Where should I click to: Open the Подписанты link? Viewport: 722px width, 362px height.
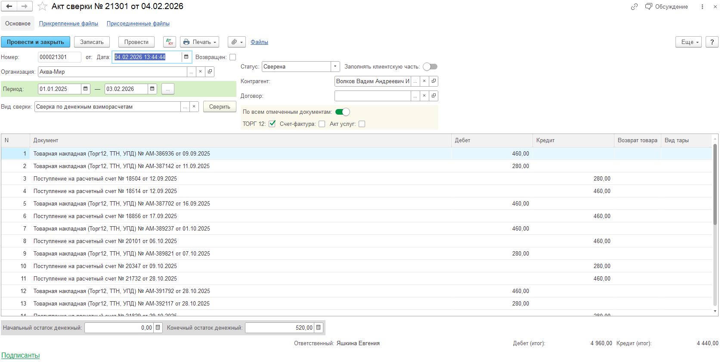click(21, 356)
